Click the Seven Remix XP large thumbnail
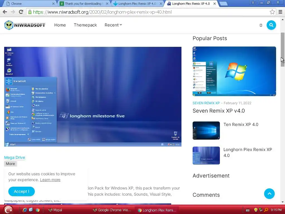The width and height of the screenshot is (285, 214). tap(234, 71)
